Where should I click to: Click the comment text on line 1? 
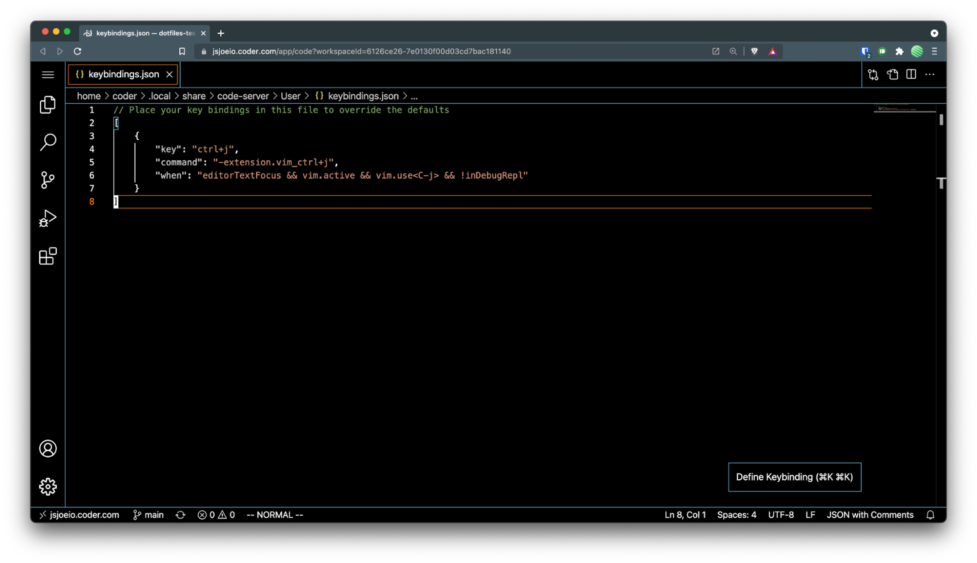point(281,110)
